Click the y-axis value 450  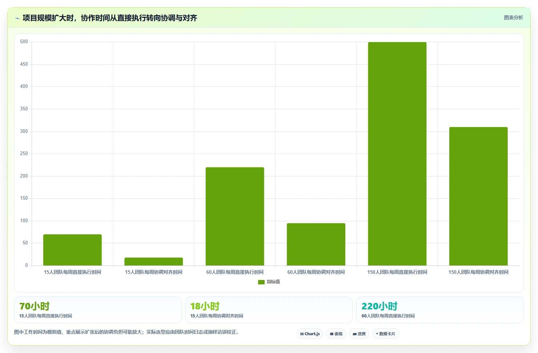24,64
